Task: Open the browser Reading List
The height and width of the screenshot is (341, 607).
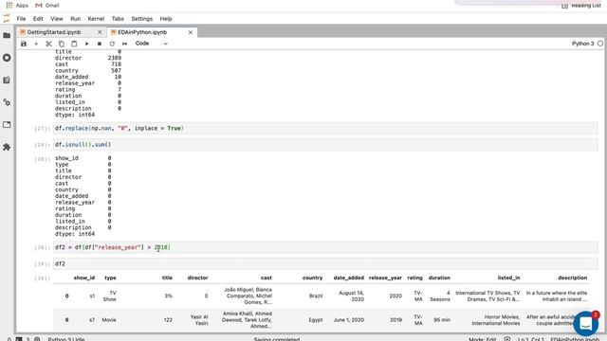Action: click(x=581, y=6)
